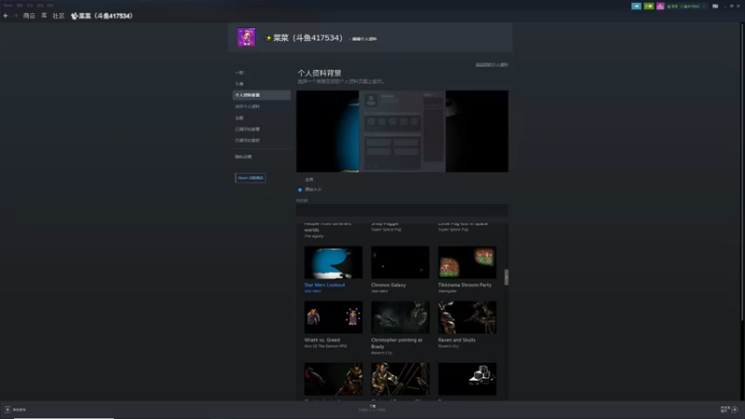Click the Chronos Galaxy title text
The height and width of the screenshot is (419, 745).
pyautogui.click(x=388, y=285)
